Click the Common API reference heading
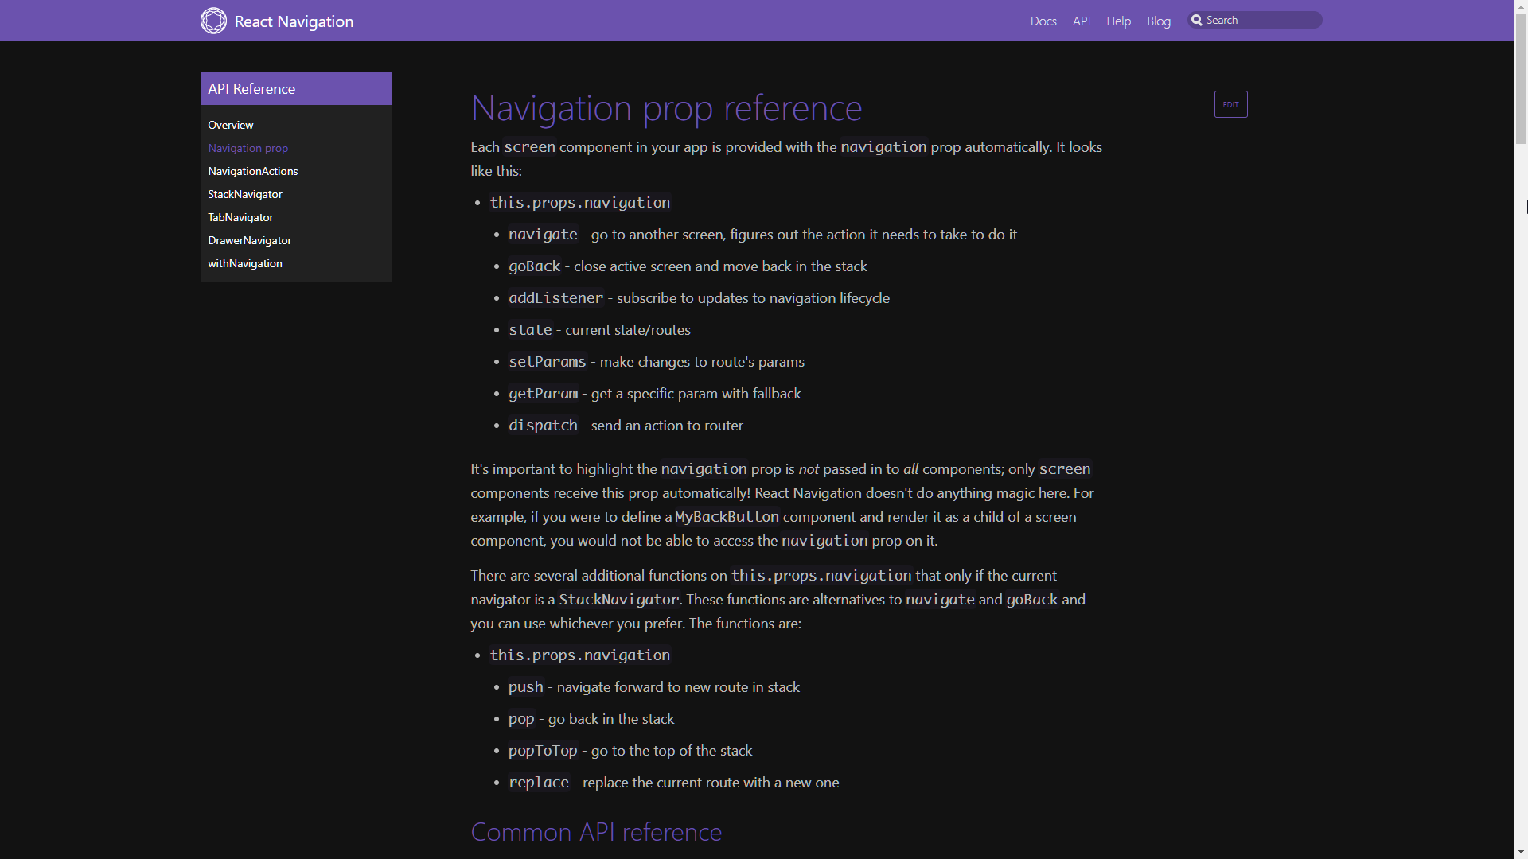This screenshot has height=859, width=1528. pyautogui.click(x=596, y=832)
